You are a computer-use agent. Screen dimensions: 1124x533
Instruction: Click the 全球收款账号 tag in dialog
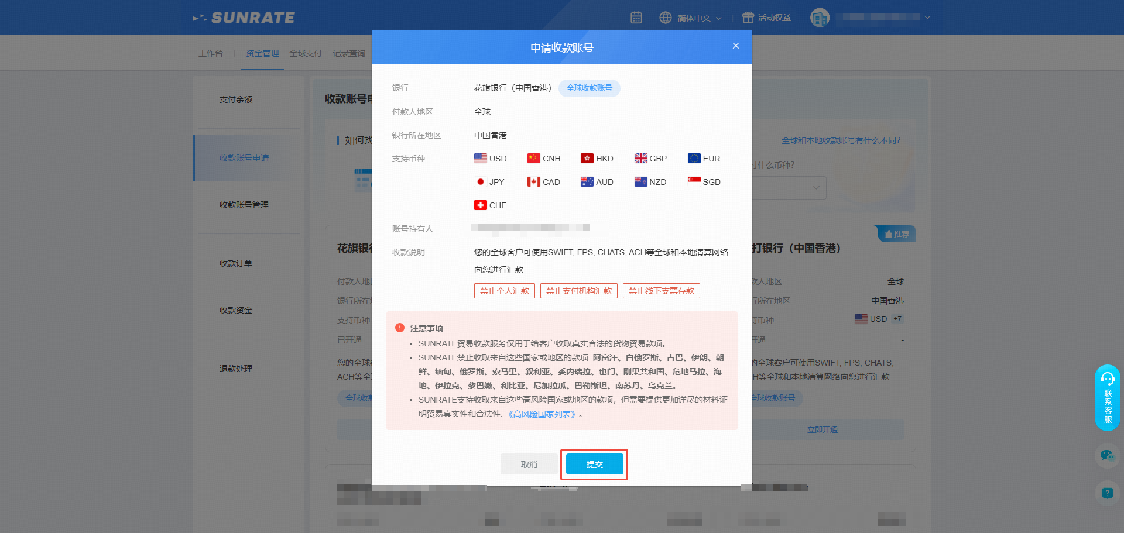pos(589,88)
